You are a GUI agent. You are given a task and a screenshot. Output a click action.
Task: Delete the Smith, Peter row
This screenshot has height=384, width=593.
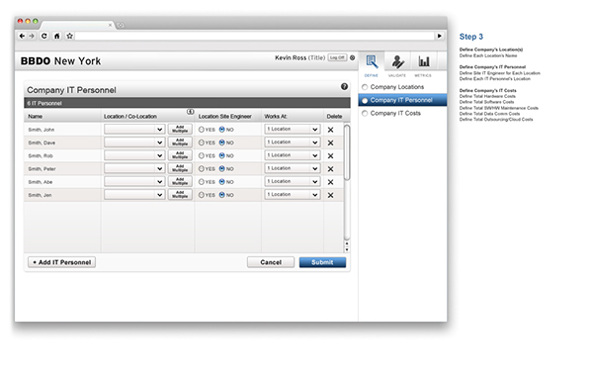330,169
